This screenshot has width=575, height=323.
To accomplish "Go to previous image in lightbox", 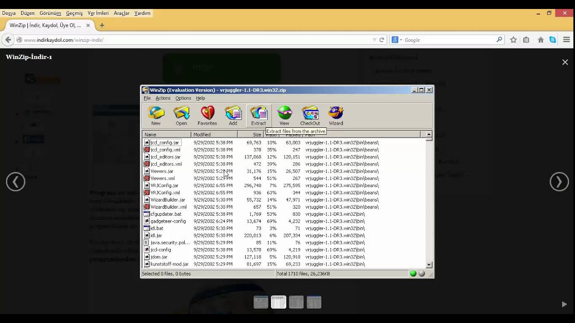I will click(x=16, y=182).
